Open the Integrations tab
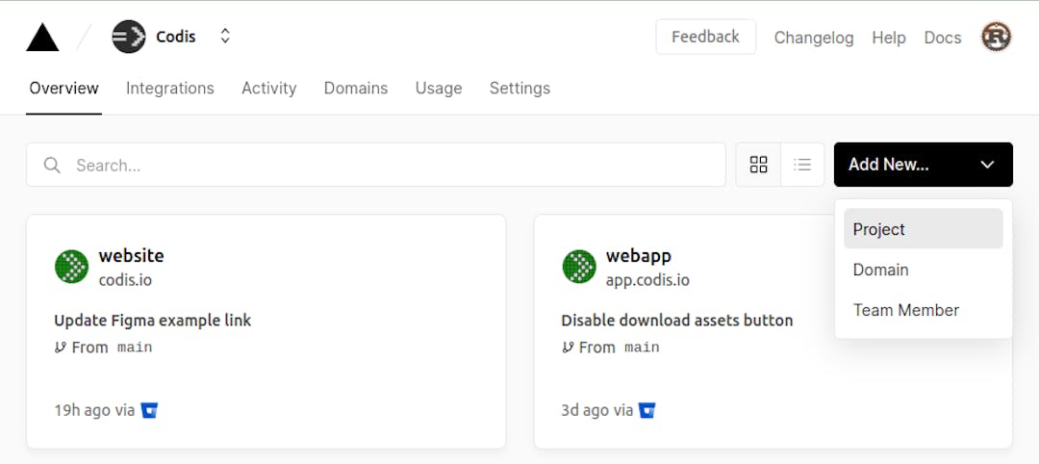1039x464 pixels. tap(169, 88)
